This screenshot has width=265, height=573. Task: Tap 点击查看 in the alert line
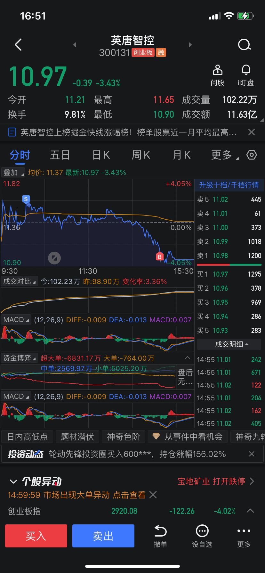(x=129, y=495)
